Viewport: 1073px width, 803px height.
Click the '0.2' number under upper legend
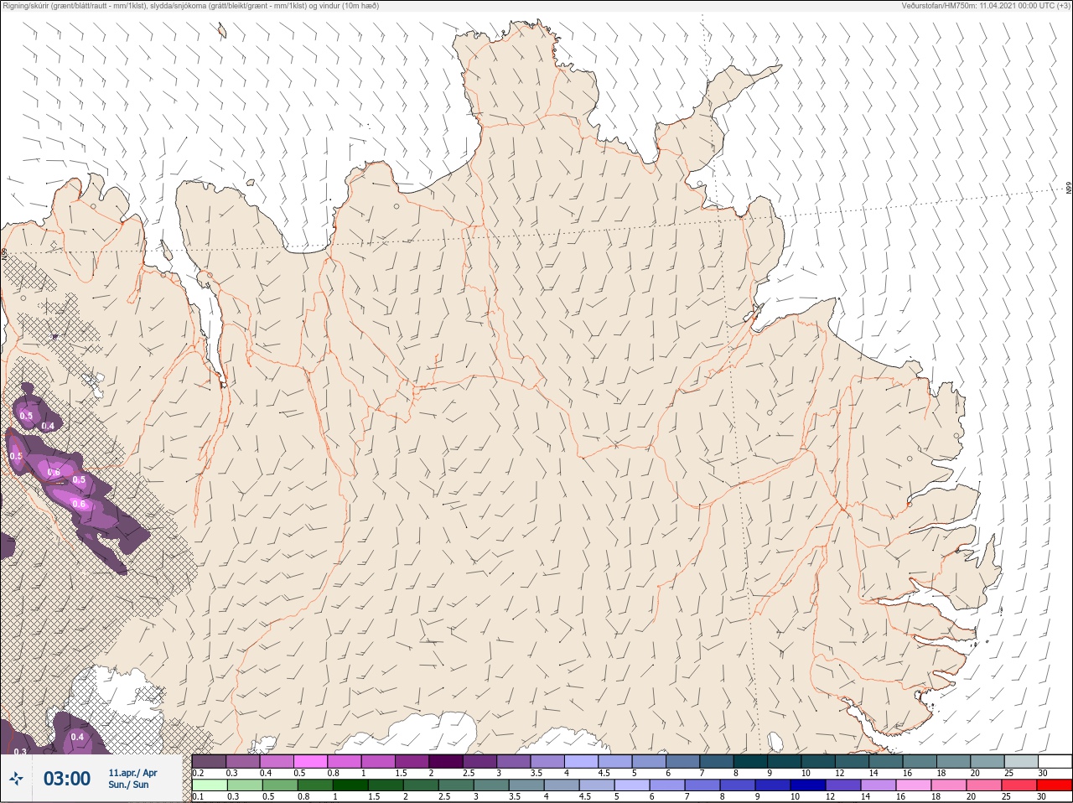point(198,773)
